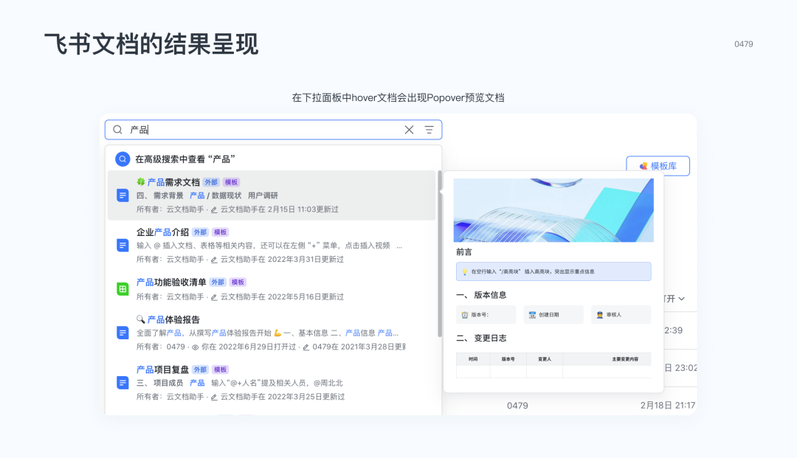Screen dimensions: 797x458
Task: Click the 二、变更日志 heading in preview
Action: click(x=481, y=339)
